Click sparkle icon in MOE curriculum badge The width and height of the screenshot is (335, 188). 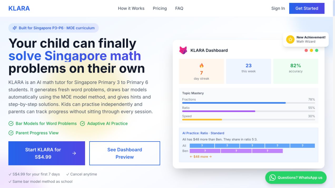click(x=15, y=28)
